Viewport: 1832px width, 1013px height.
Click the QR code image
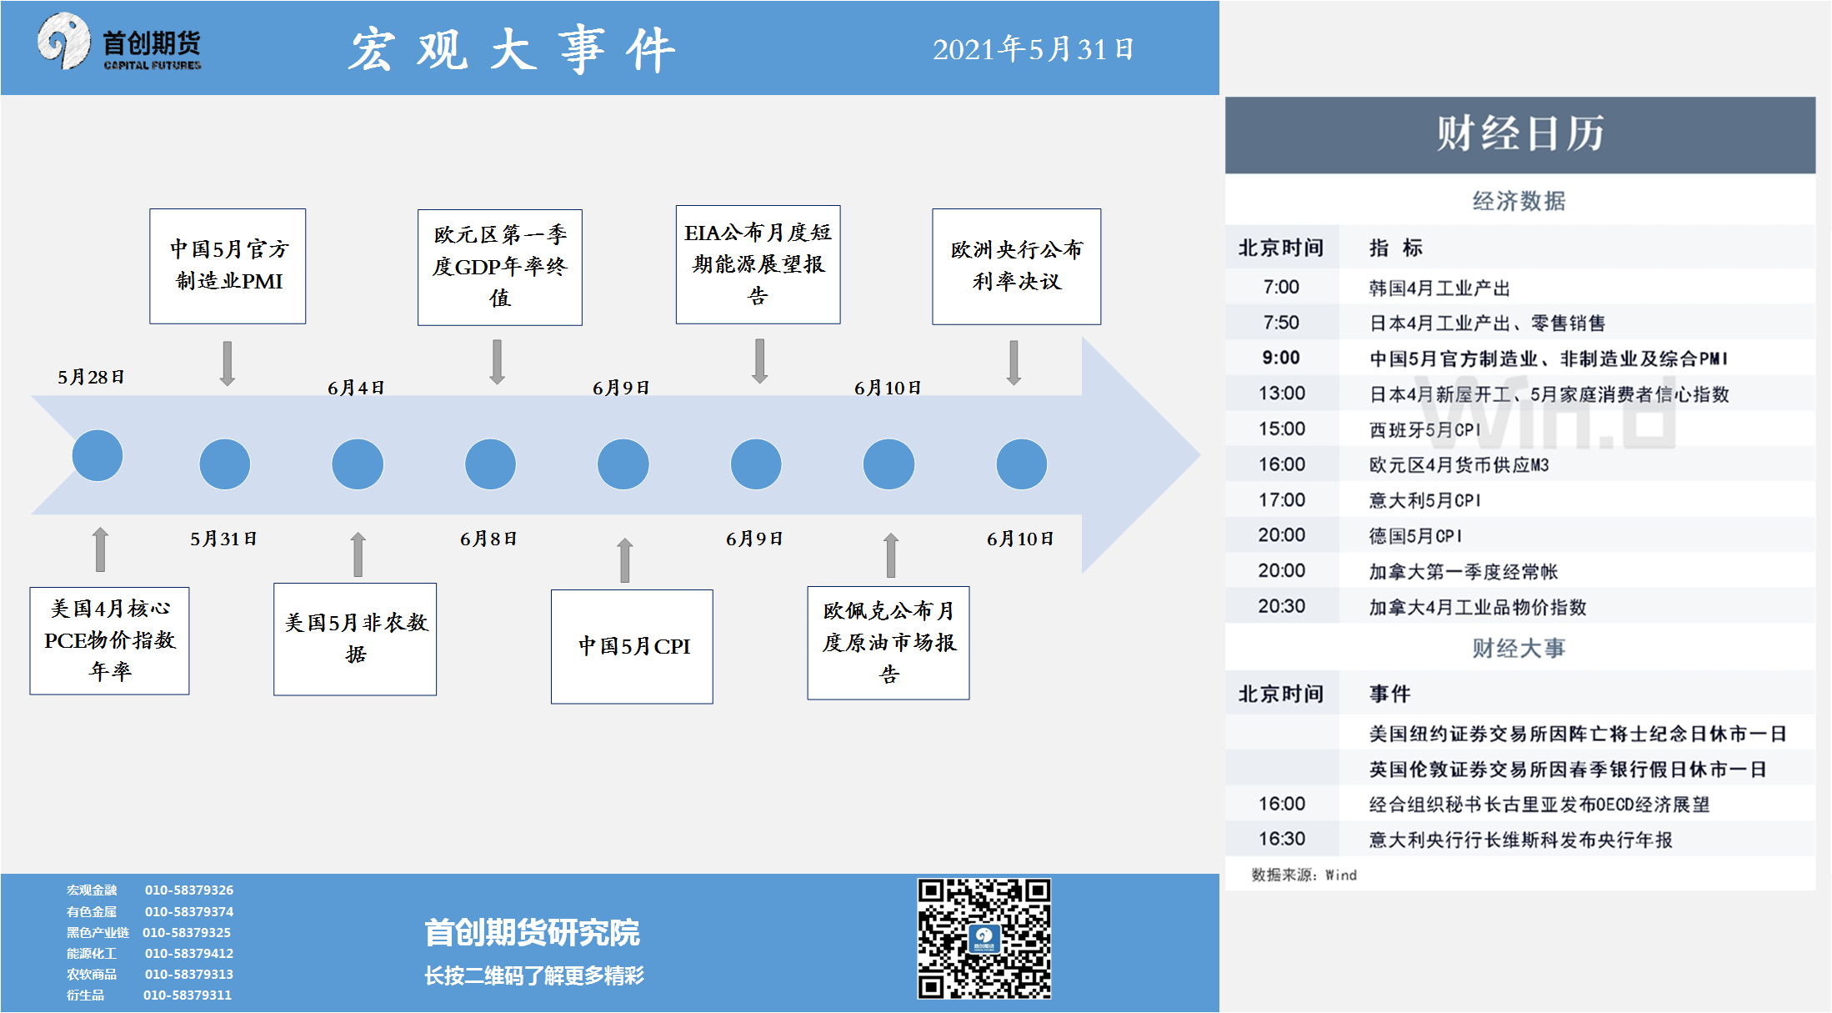(984, 938)
